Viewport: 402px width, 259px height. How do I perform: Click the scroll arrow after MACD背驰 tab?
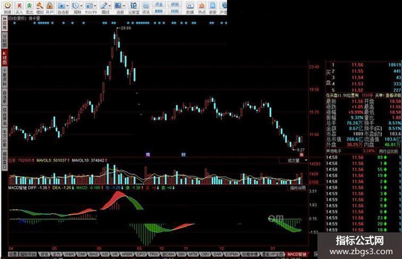coord(316,254)
